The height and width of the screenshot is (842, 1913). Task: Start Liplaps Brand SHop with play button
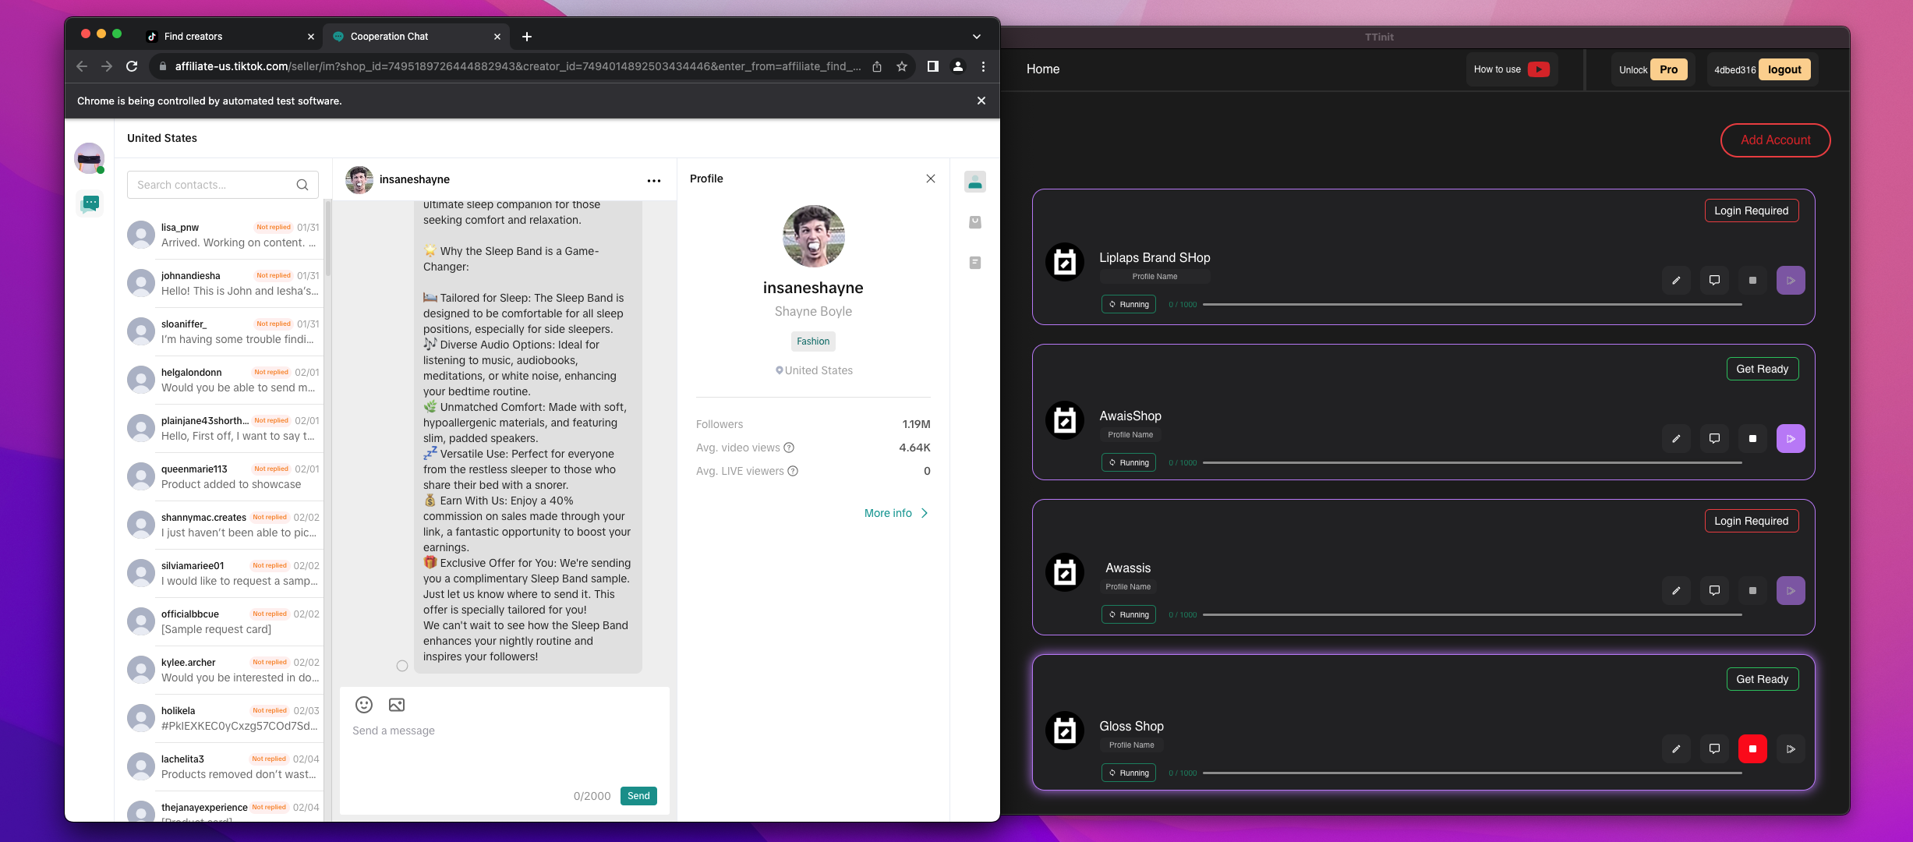point(1791,281)
